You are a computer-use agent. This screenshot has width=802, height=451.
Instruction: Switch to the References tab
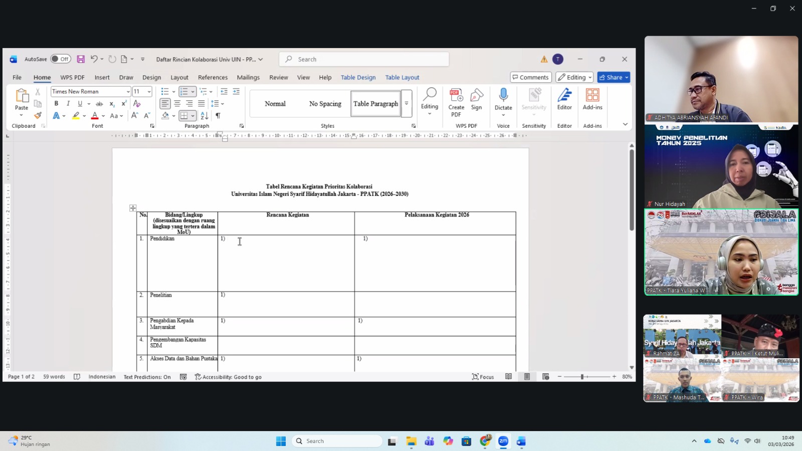(213, 77)
